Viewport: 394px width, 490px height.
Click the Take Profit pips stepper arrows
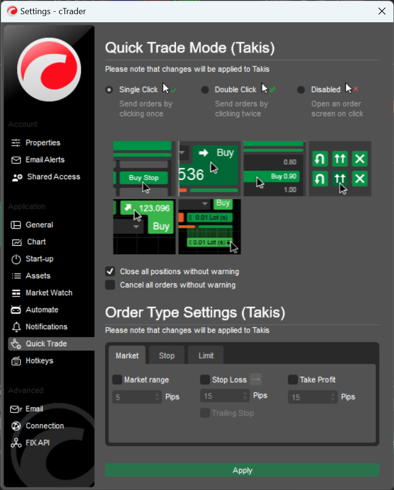point(333,397)
